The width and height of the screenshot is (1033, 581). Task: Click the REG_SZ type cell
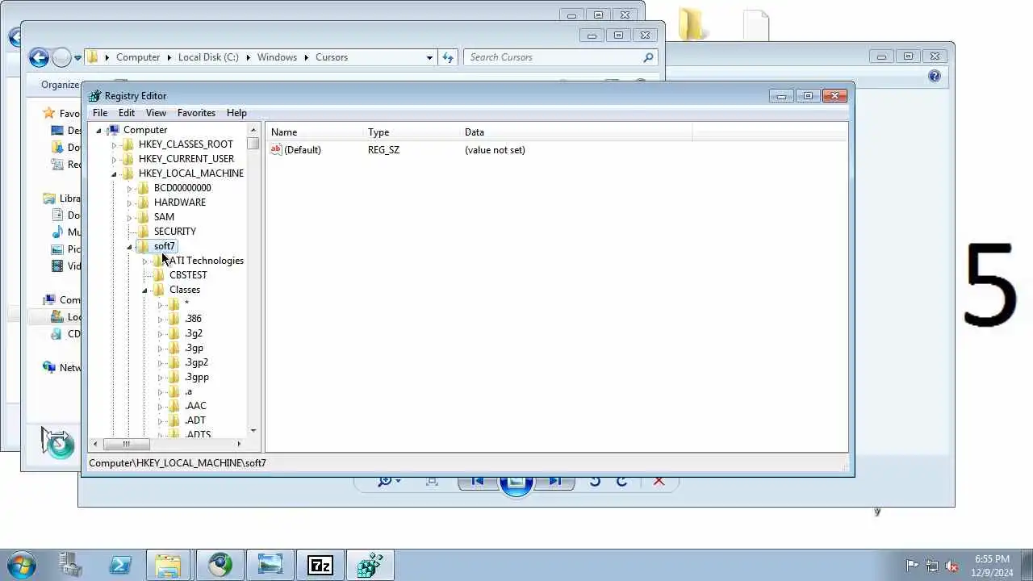[383, 150]
